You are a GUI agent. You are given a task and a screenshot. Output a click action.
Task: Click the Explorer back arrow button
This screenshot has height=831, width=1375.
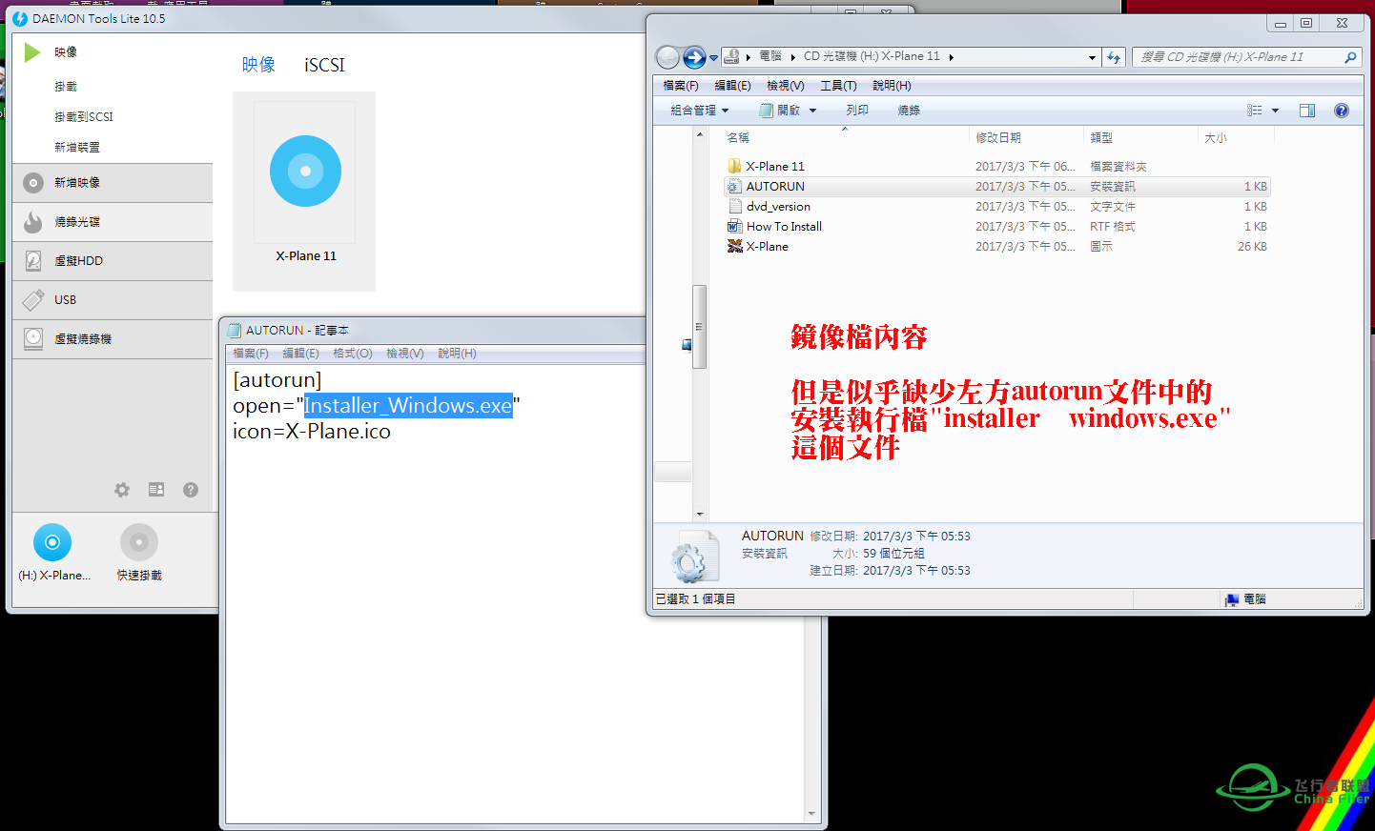[668, 57]
